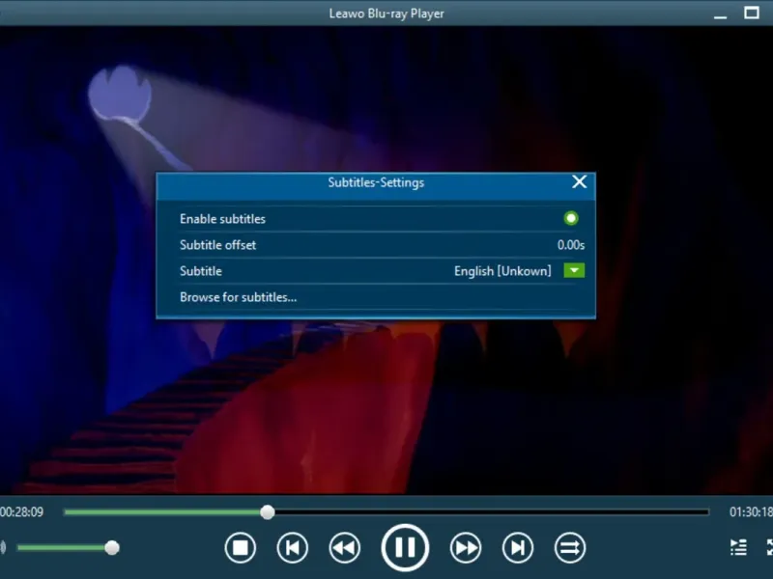Viewport: 773px width, 579px height.
Task: Select the Subtitle offset 0.00s value
Action: 571,245
